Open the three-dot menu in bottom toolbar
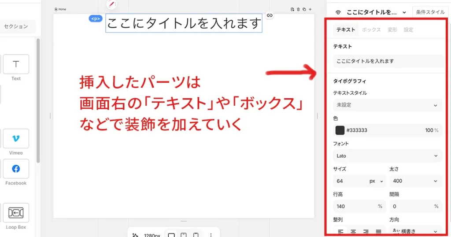 [x=211, y=235]
